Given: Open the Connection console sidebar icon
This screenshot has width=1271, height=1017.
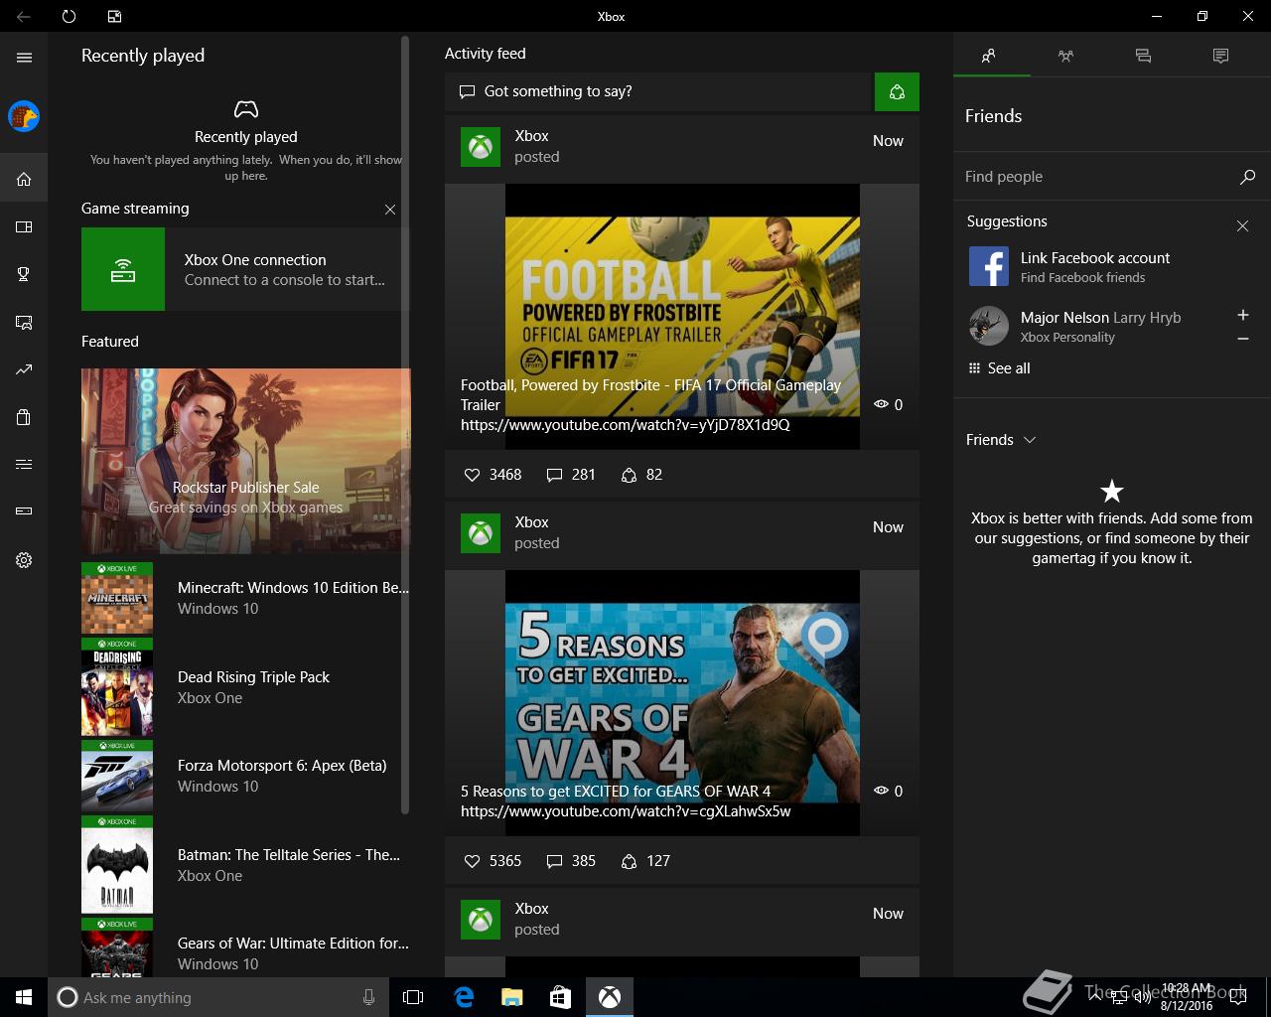Looking at the screenshot, I should coord(24,511).
